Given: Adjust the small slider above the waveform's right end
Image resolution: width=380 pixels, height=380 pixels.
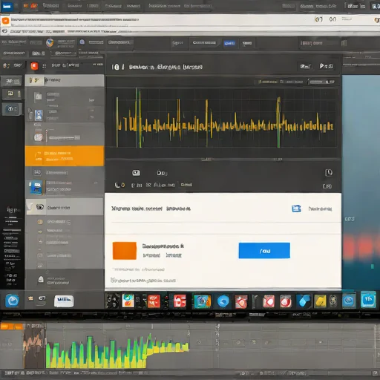Looking at the screenshot, I should pos(322,82).
